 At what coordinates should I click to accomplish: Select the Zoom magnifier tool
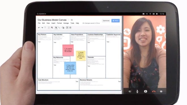click(x=52, y=28)
